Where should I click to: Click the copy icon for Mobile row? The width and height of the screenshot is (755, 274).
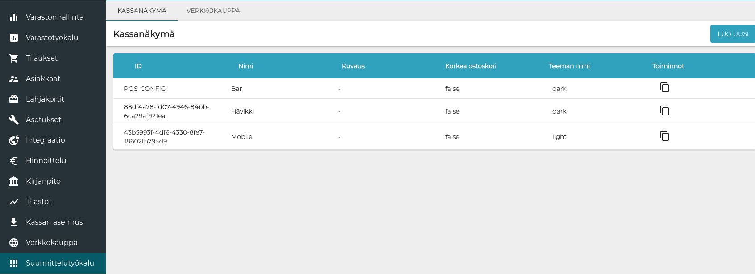pyautogui.click(x=664, y=136)
